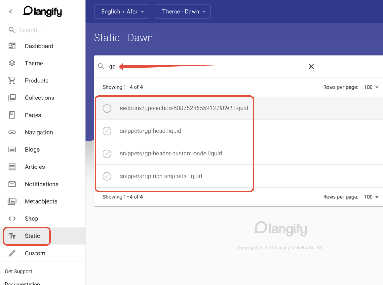Click the Notifications envelope icon
The width and height of the screenshot is (383, 285).
[x=12, y=184]
